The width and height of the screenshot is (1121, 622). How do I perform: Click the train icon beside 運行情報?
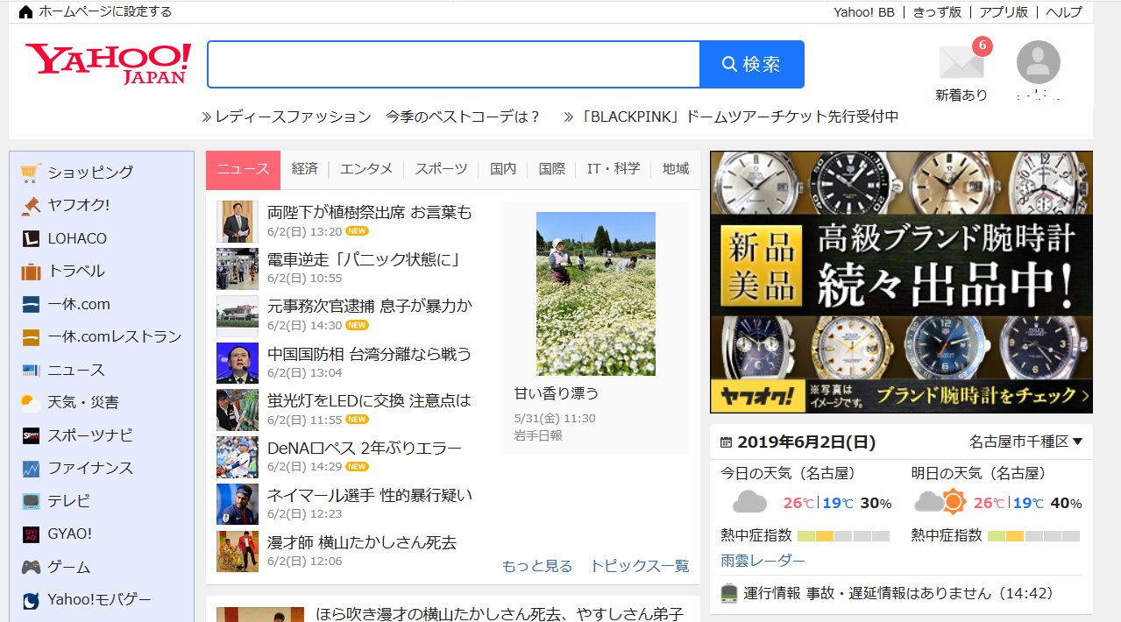click(x=728, y=593)
